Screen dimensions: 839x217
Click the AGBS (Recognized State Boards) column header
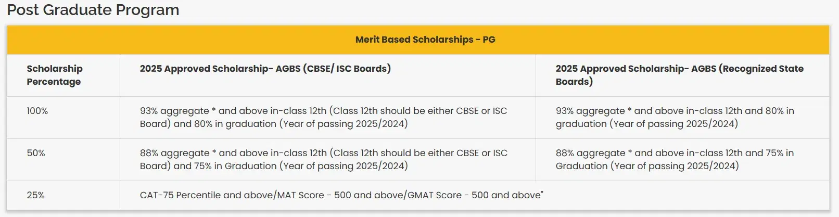[x=679, y=75]
